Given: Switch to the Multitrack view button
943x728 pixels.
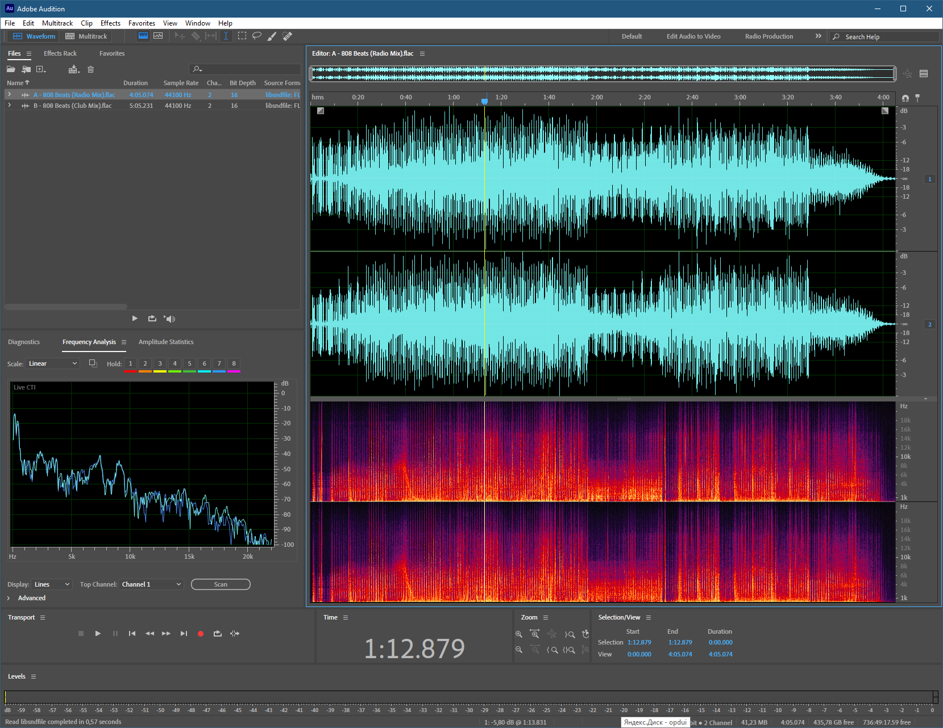Looking at the screenshot, I should pyautogui.click(x=86, y=36).
